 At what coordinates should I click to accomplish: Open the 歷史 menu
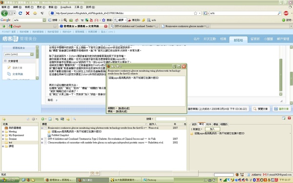(x=41, y=7)
